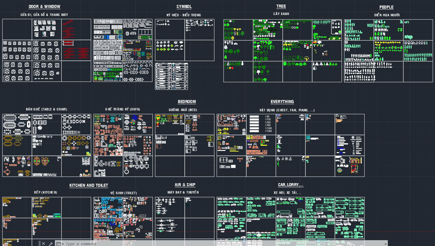Select the 'CÂY XANH' subtitle text

[281, 14]
